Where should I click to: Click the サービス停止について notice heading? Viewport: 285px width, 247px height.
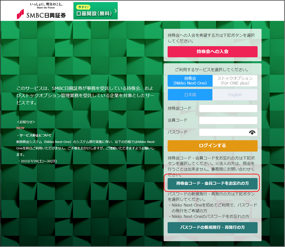tap(34, 135)
